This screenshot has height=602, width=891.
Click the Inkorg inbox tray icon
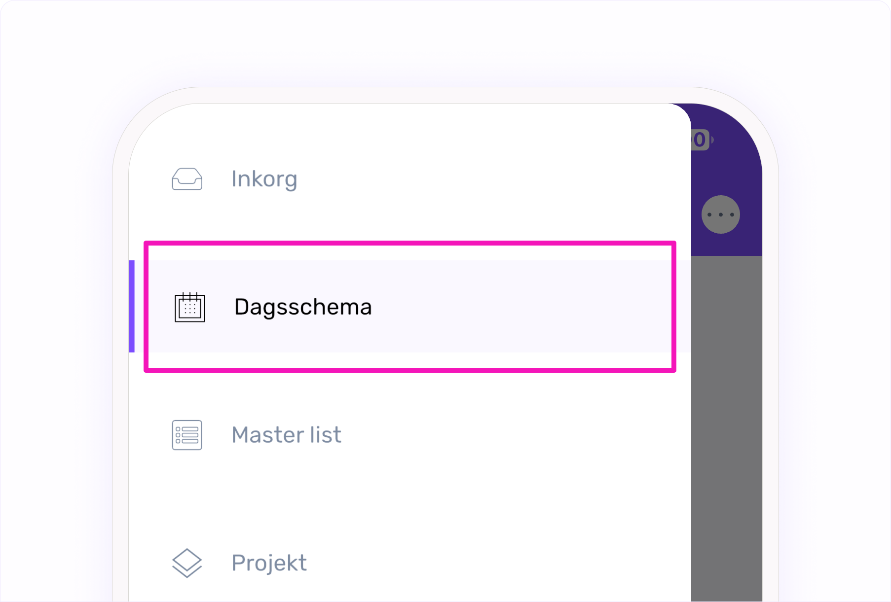(x=187, y=179)
